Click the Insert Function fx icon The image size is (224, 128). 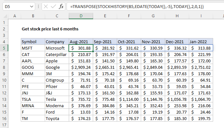tap(60, 6)
